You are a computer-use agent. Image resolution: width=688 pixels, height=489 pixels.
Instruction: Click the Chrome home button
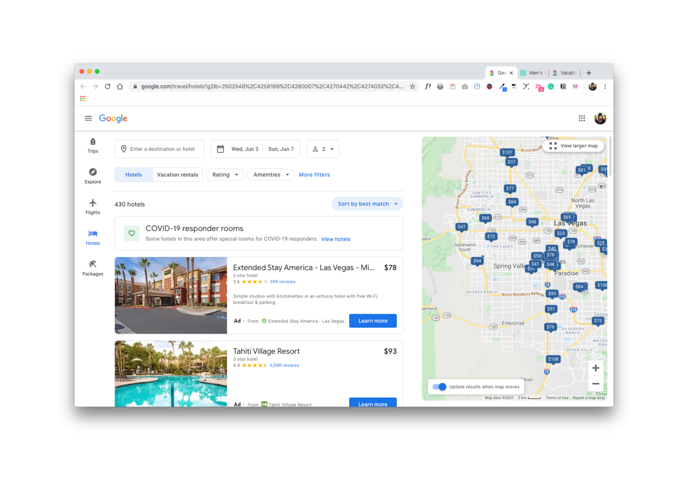(120, 87)
